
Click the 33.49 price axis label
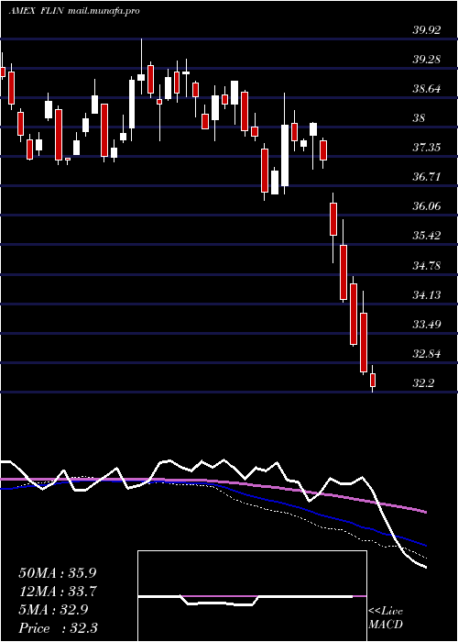pos(427,325)
